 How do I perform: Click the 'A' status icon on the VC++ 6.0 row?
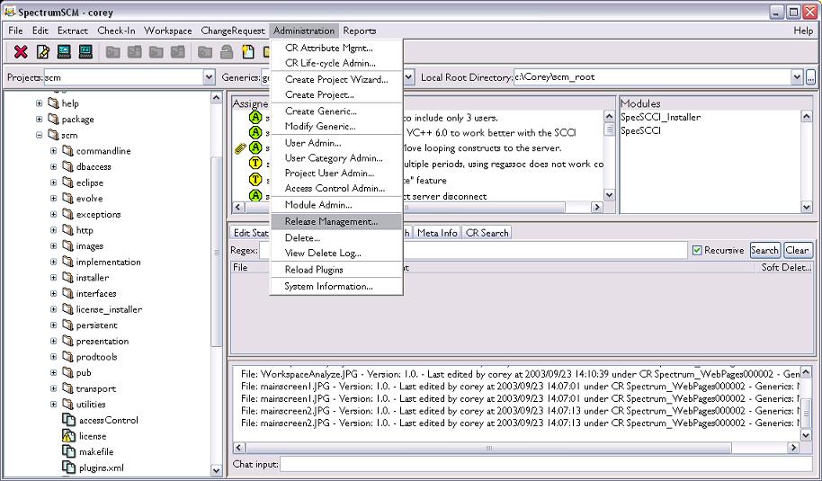point(255,132)
